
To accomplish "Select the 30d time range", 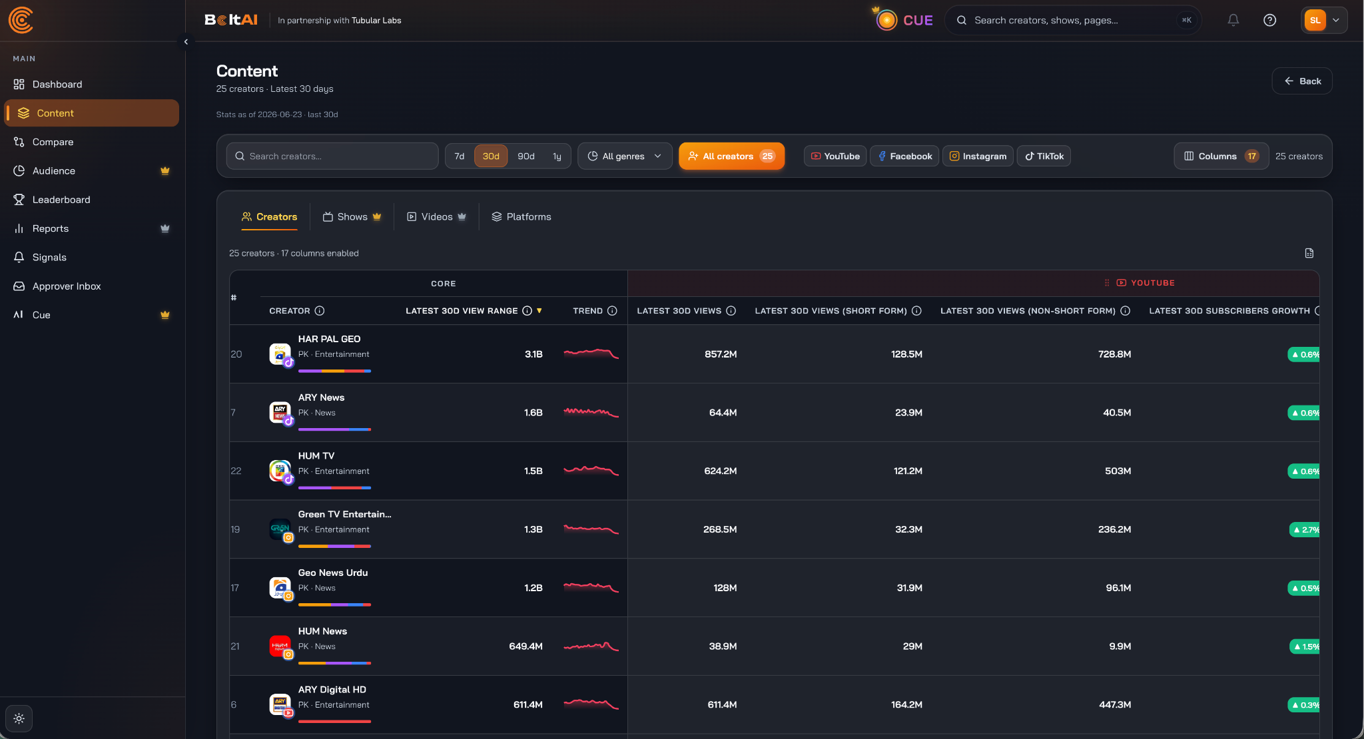I will [491, 156].
